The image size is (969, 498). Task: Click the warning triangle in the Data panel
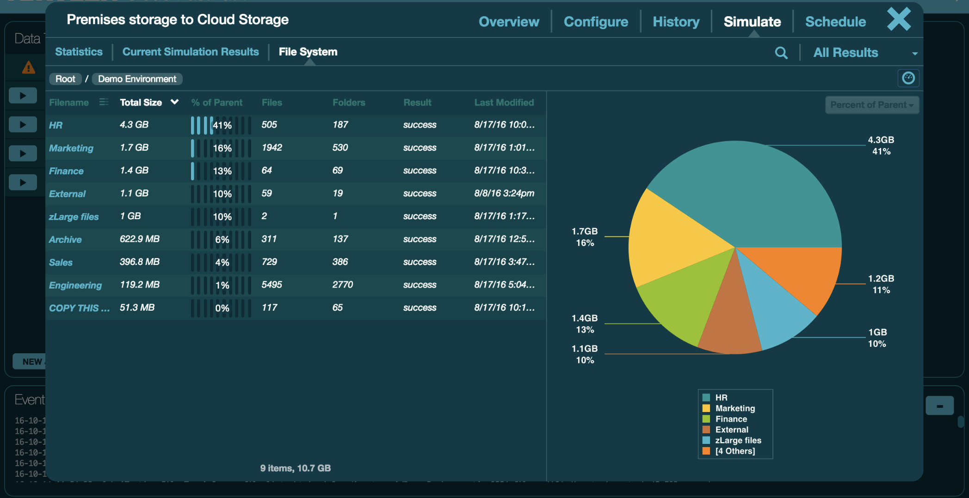pos(29,68)
